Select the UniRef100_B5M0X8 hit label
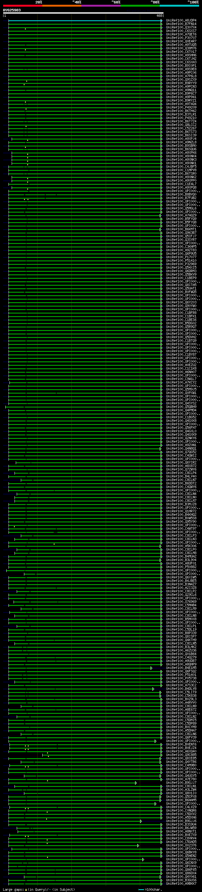Image resolution: width=202 pixels, height=892 pixels. pyautogui.click(x=181, y=619)
